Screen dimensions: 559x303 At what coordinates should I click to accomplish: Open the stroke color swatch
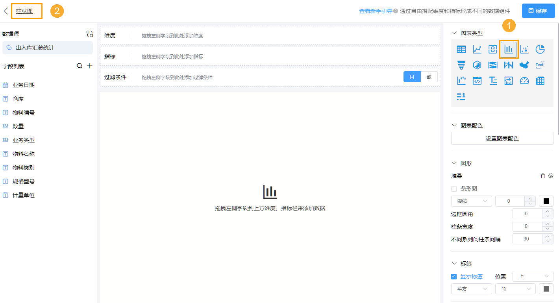point(546,201)
